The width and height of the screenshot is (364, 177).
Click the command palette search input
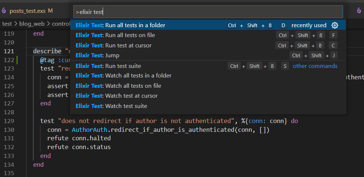click(x=208, y=12)
